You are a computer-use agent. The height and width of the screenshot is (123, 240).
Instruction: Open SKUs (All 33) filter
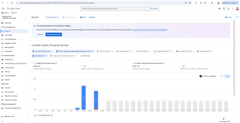tap(144, 51)
